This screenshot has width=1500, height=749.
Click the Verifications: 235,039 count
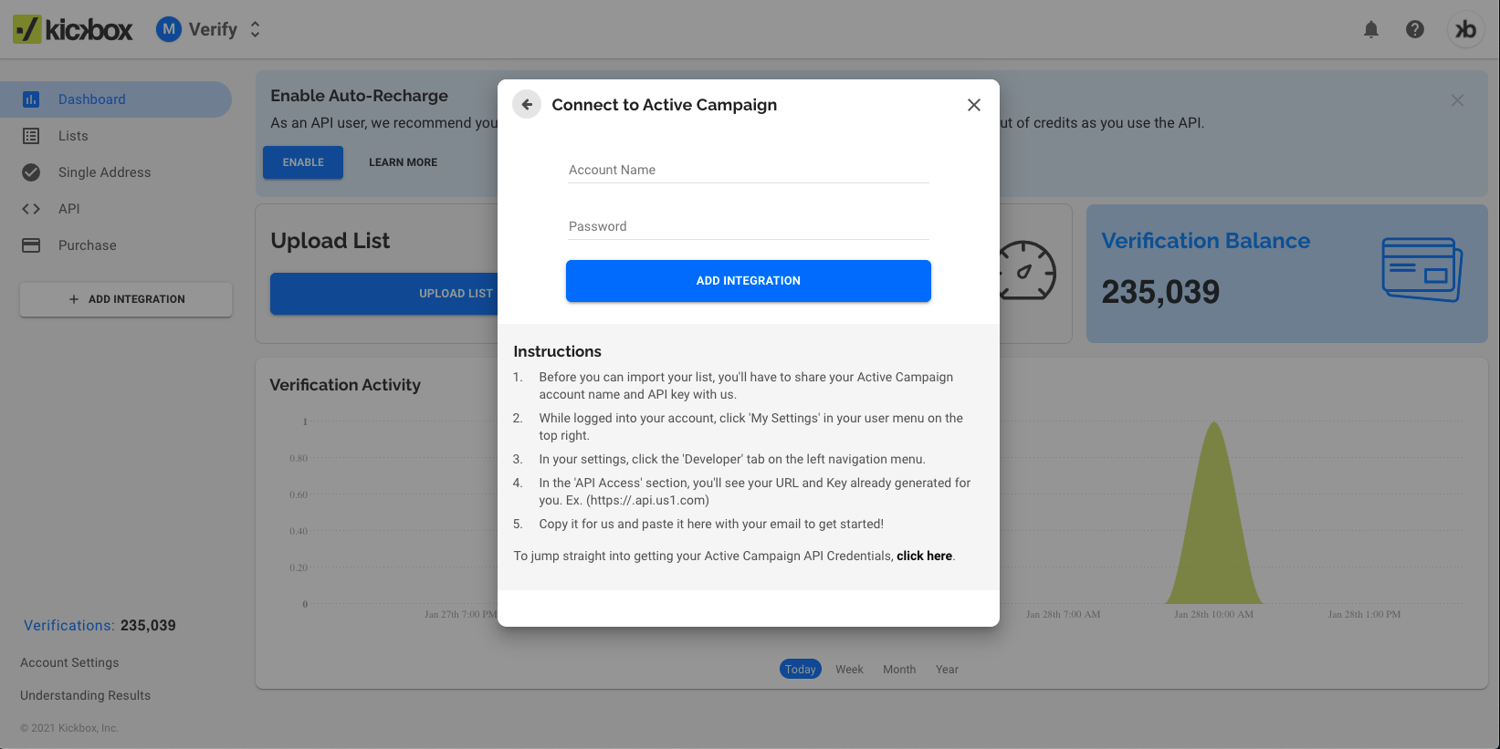point(100,626)
